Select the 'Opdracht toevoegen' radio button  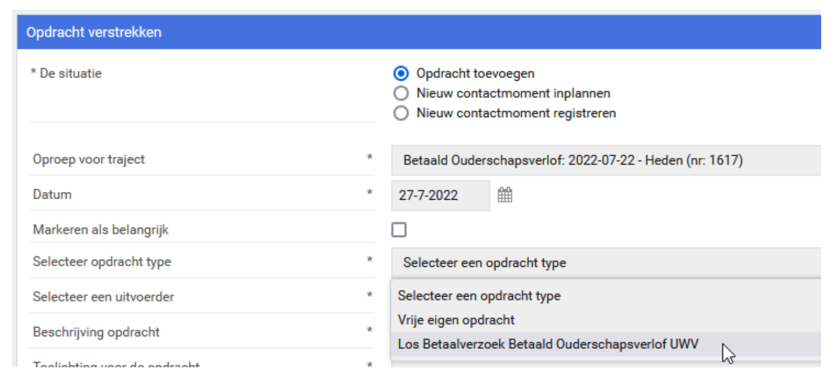(402, 74)
